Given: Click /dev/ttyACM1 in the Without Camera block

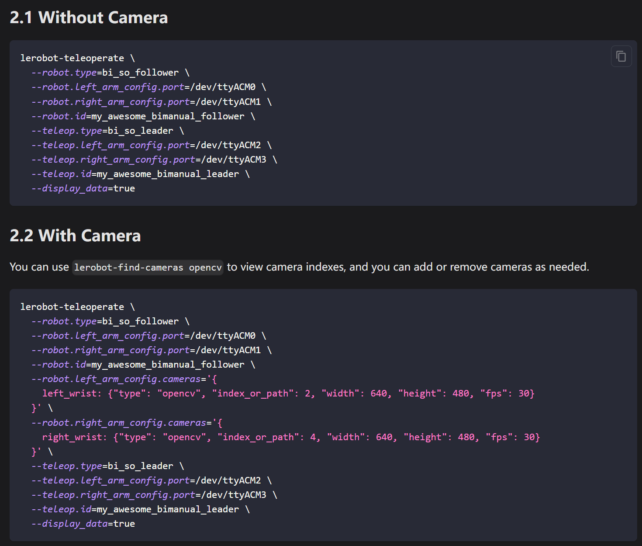Looking at the screenshot, I should tap(228, 102).
